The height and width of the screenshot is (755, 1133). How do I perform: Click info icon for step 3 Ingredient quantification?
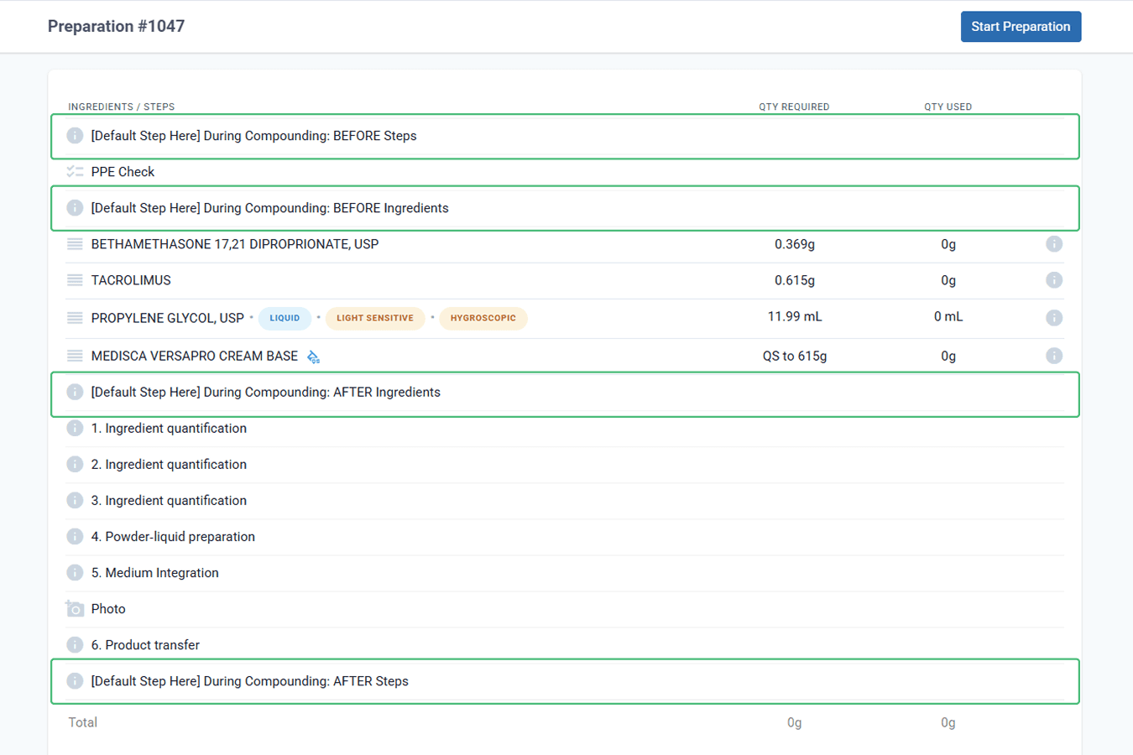click(x=75, y=500)
